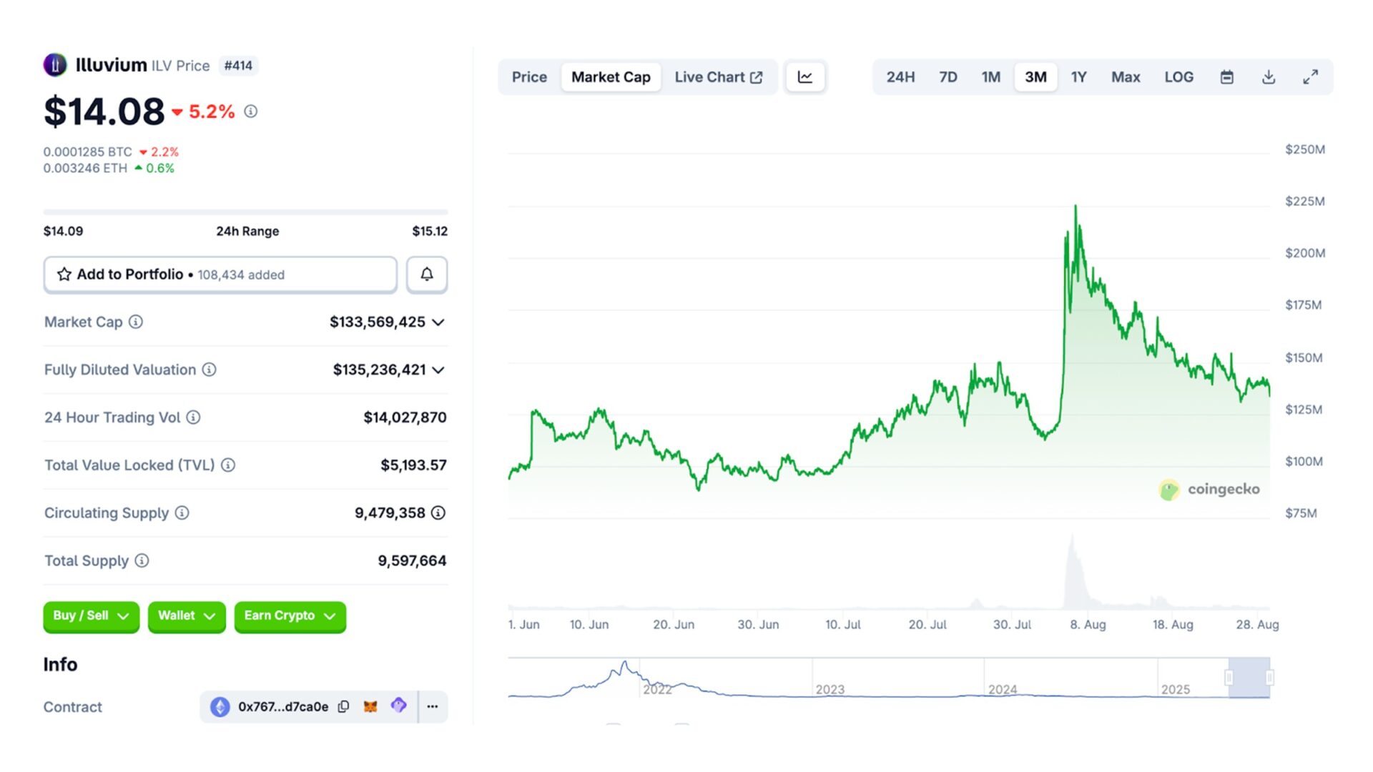Expand chart to fullscreen
The image size is (1373, 772).
point(1310,77)
